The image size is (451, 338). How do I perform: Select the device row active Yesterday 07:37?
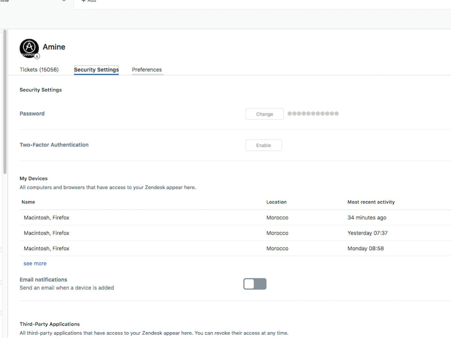point(235,233)
